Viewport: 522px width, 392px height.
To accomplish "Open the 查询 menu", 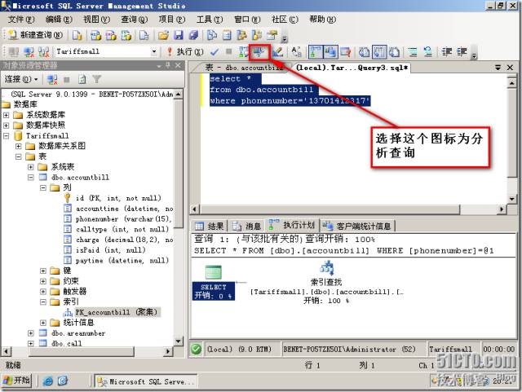I will point(134,20).
